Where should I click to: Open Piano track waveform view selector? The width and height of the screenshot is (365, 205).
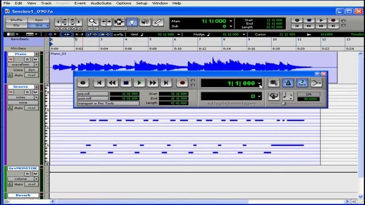click(23, 64)
